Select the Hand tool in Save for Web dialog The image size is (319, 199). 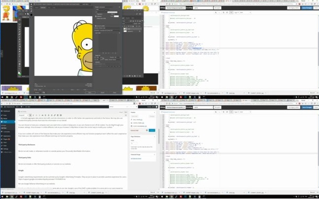(32, 4)
